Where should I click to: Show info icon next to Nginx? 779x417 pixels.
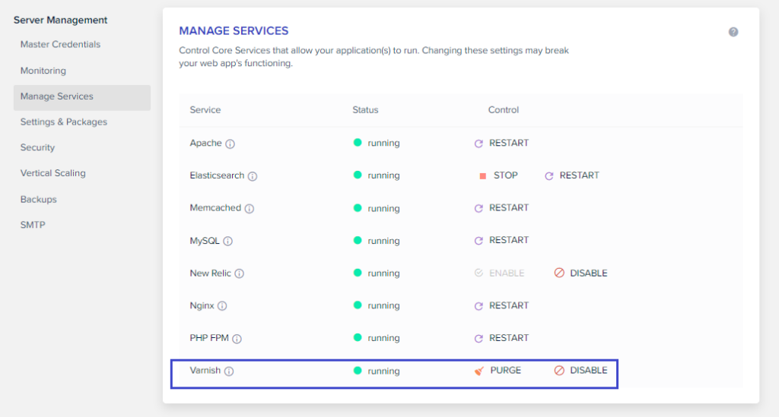(x=222, y=306)
